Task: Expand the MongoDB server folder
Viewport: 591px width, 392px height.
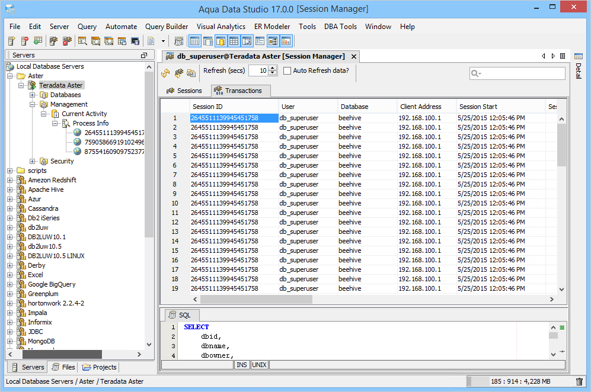Action: 10,341
